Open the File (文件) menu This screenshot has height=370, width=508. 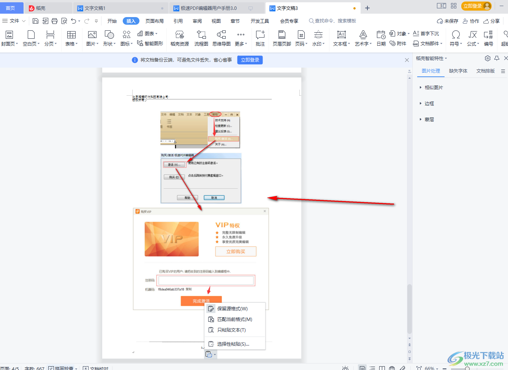[x=14, y=21]
